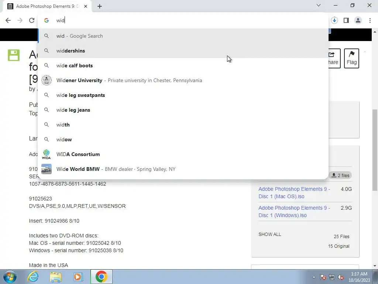The image size is (378, 284).
Task: Open 'Adobe Photoshop Elements 9 - Disc 1 (Windows).iso'
Action: (294, 212)
